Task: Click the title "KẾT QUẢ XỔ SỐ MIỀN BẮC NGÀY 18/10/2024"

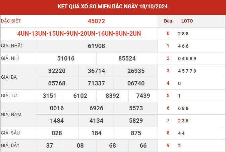Action: click(x=113, y=6)
